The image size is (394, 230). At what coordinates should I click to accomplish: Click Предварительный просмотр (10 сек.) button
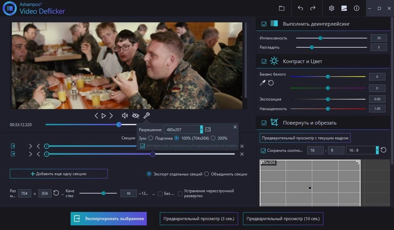tap(283, 218)
